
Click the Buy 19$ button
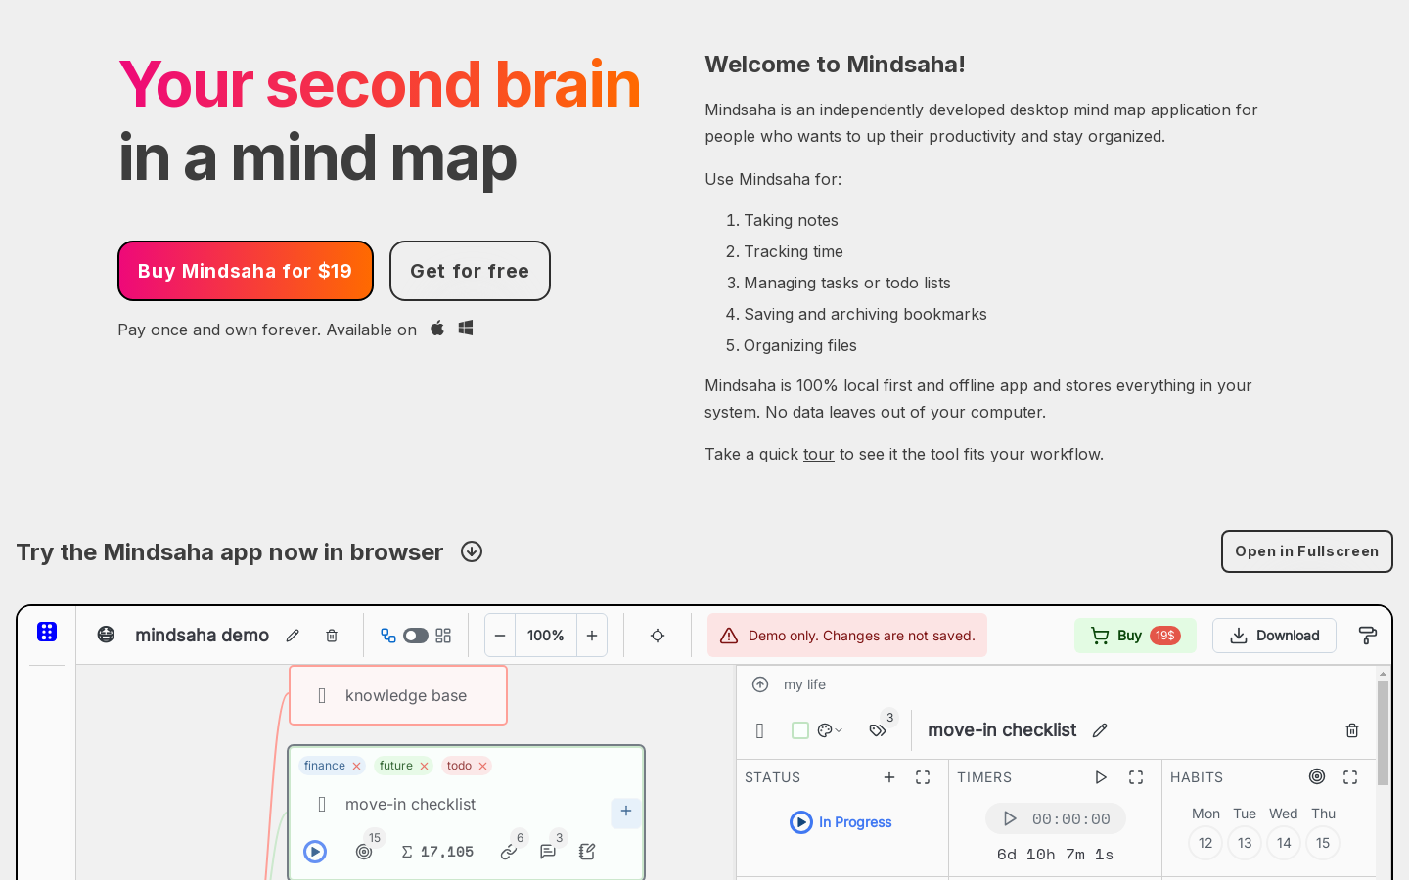click(x=1135, y=636)
